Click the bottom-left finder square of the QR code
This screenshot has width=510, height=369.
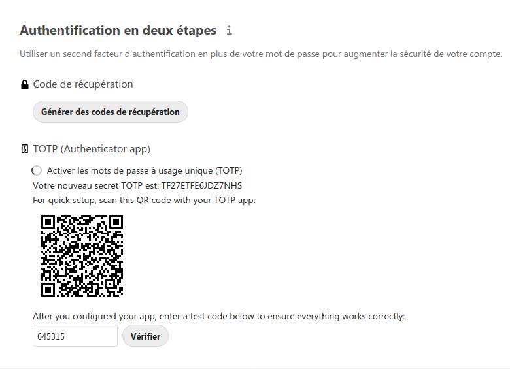[48, 289]
